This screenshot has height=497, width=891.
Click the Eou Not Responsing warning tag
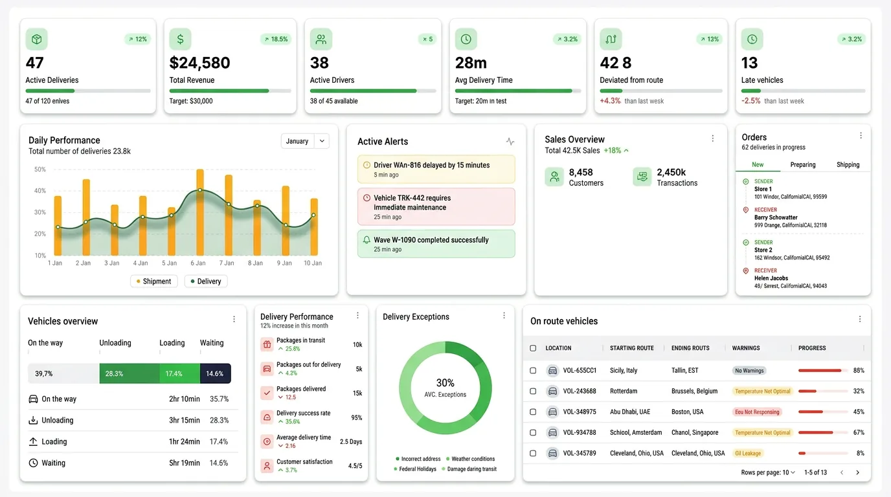coord(757,412)
